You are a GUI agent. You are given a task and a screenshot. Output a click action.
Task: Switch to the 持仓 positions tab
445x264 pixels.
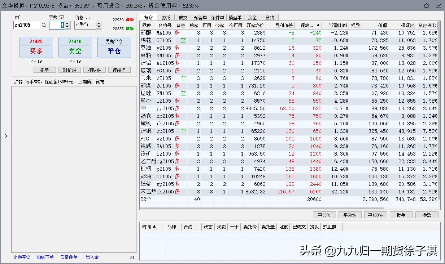[148, 17]
